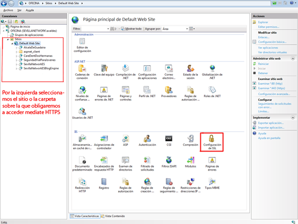Expand the SevillaNetworkES tree node
The height and width of the screenshot is (224, 298).
click(x=16, y=64)
